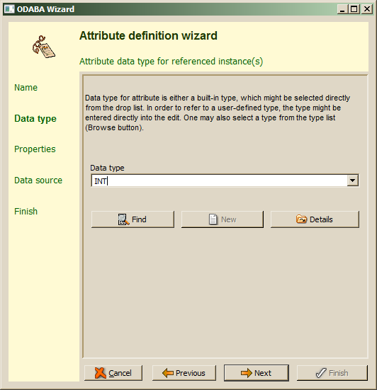The image size is (377, 390).
Task: Click inside the Data type text field
Action: click(x=220, y=180)
